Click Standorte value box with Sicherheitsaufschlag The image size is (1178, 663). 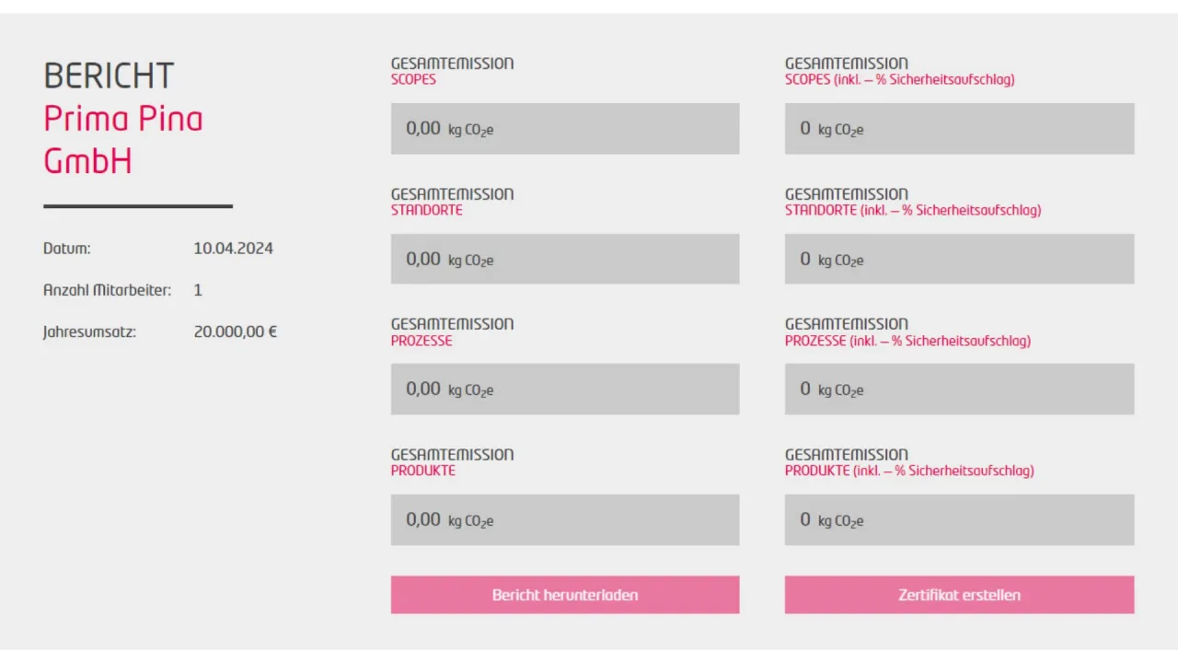tap(959, 259)
